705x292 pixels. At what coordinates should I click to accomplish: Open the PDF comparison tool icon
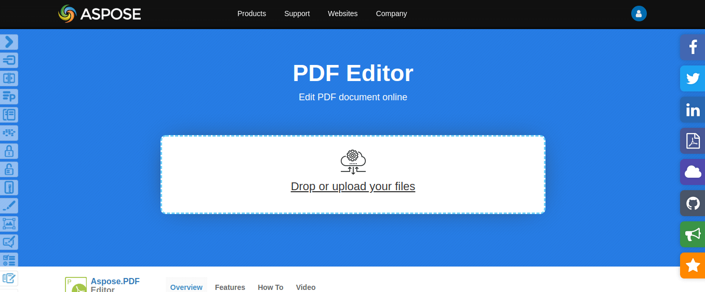(9, 115)
